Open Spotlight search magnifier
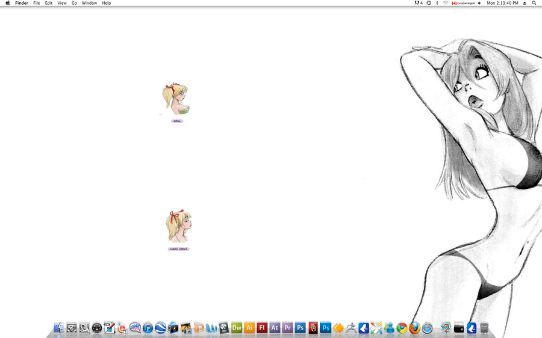Viewport: 542px width, 338px height. click(534, 3)
